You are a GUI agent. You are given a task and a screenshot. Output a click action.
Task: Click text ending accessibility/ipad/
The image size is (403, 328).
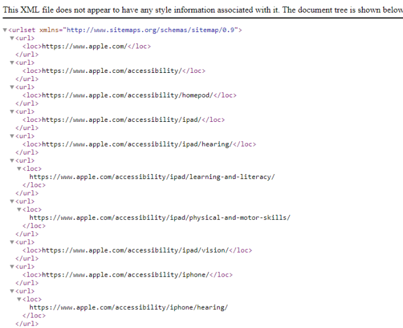(x=122, y=120)
